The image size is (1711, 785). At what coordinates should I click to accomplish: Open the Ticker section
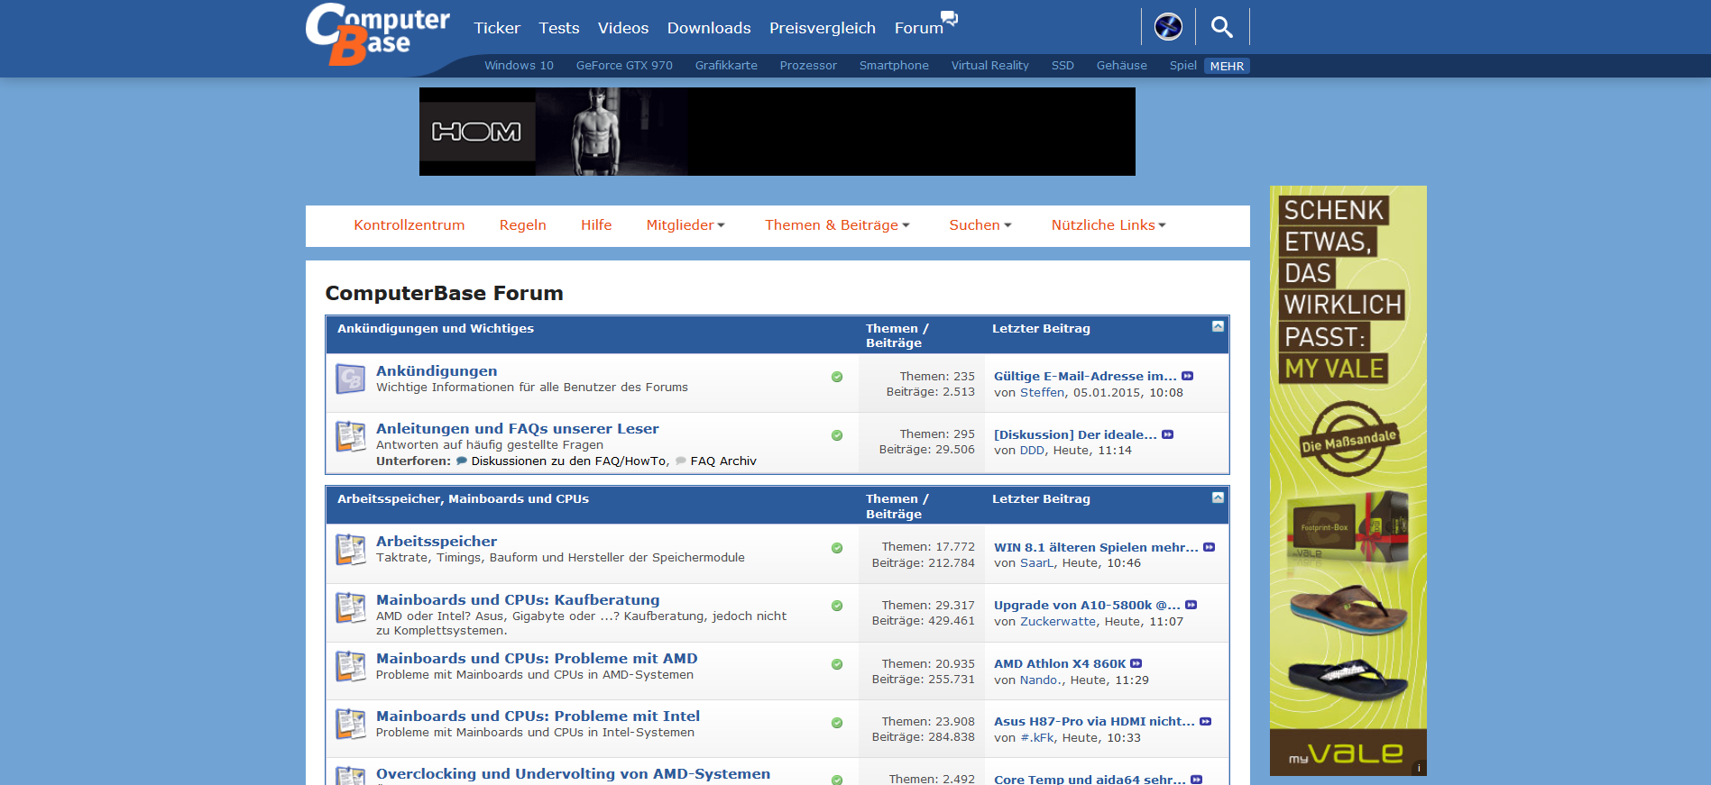tap(497, 28)
